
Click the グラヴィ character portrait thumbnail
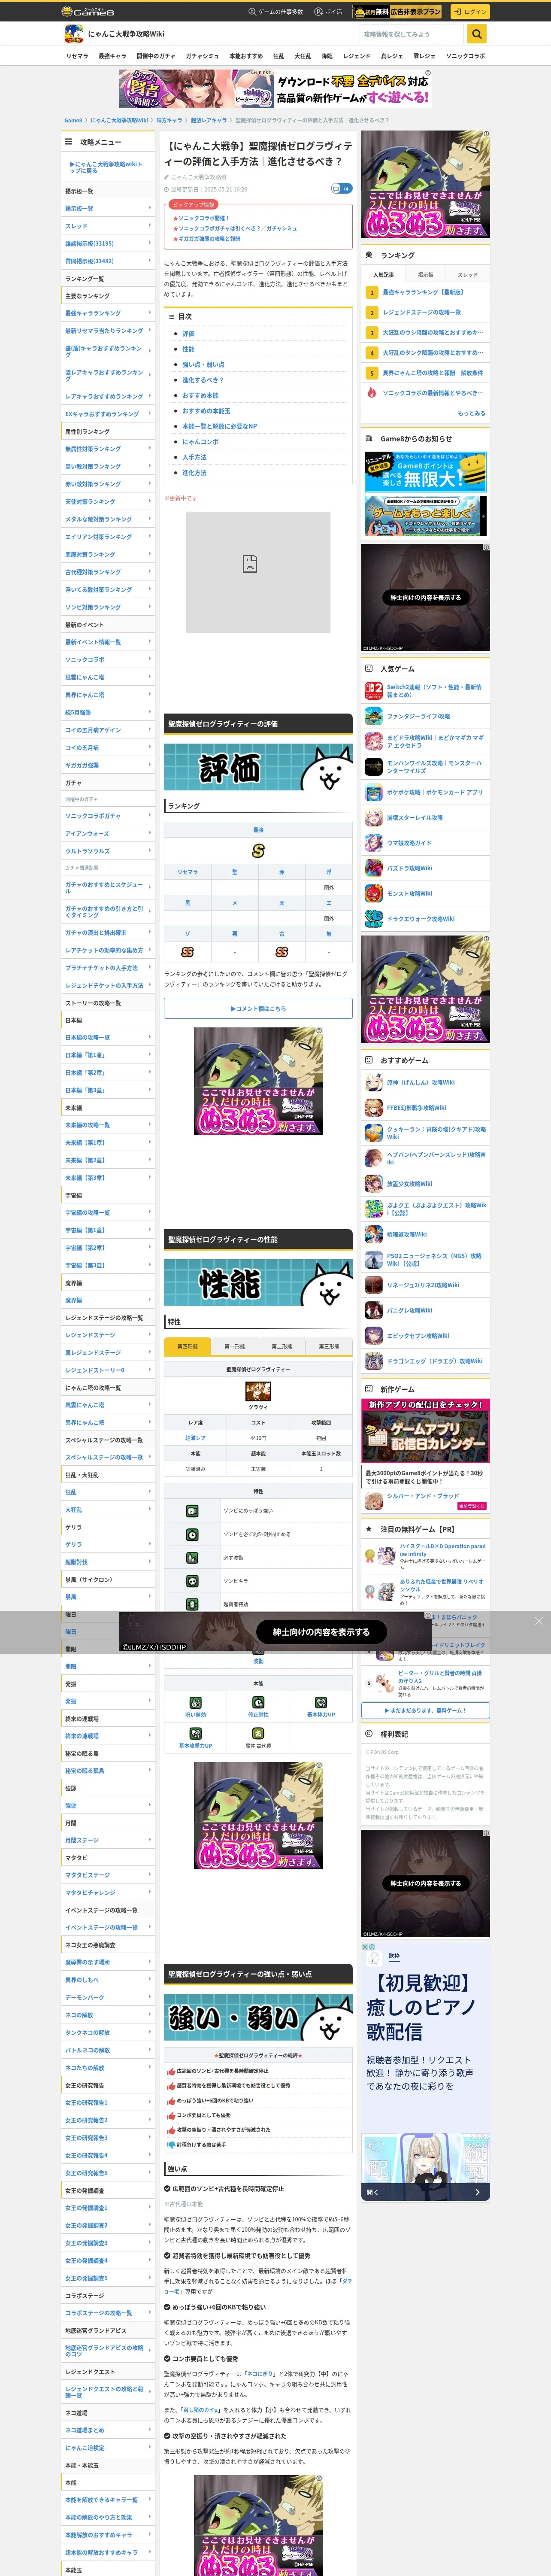tap(258, 1391)
